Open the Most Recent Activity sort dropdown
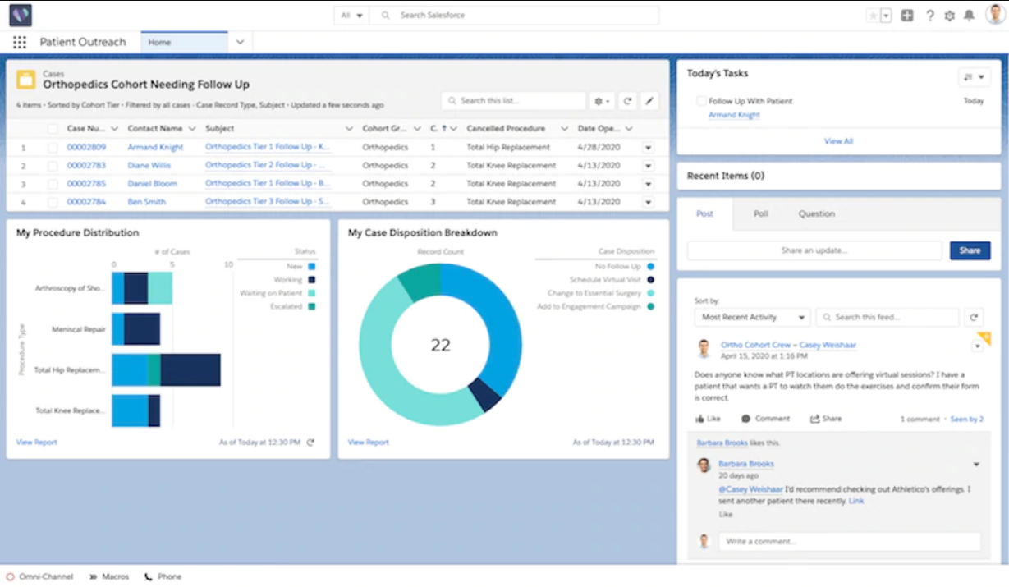This screenshot has width=1009, height=587. coord(751,316)
